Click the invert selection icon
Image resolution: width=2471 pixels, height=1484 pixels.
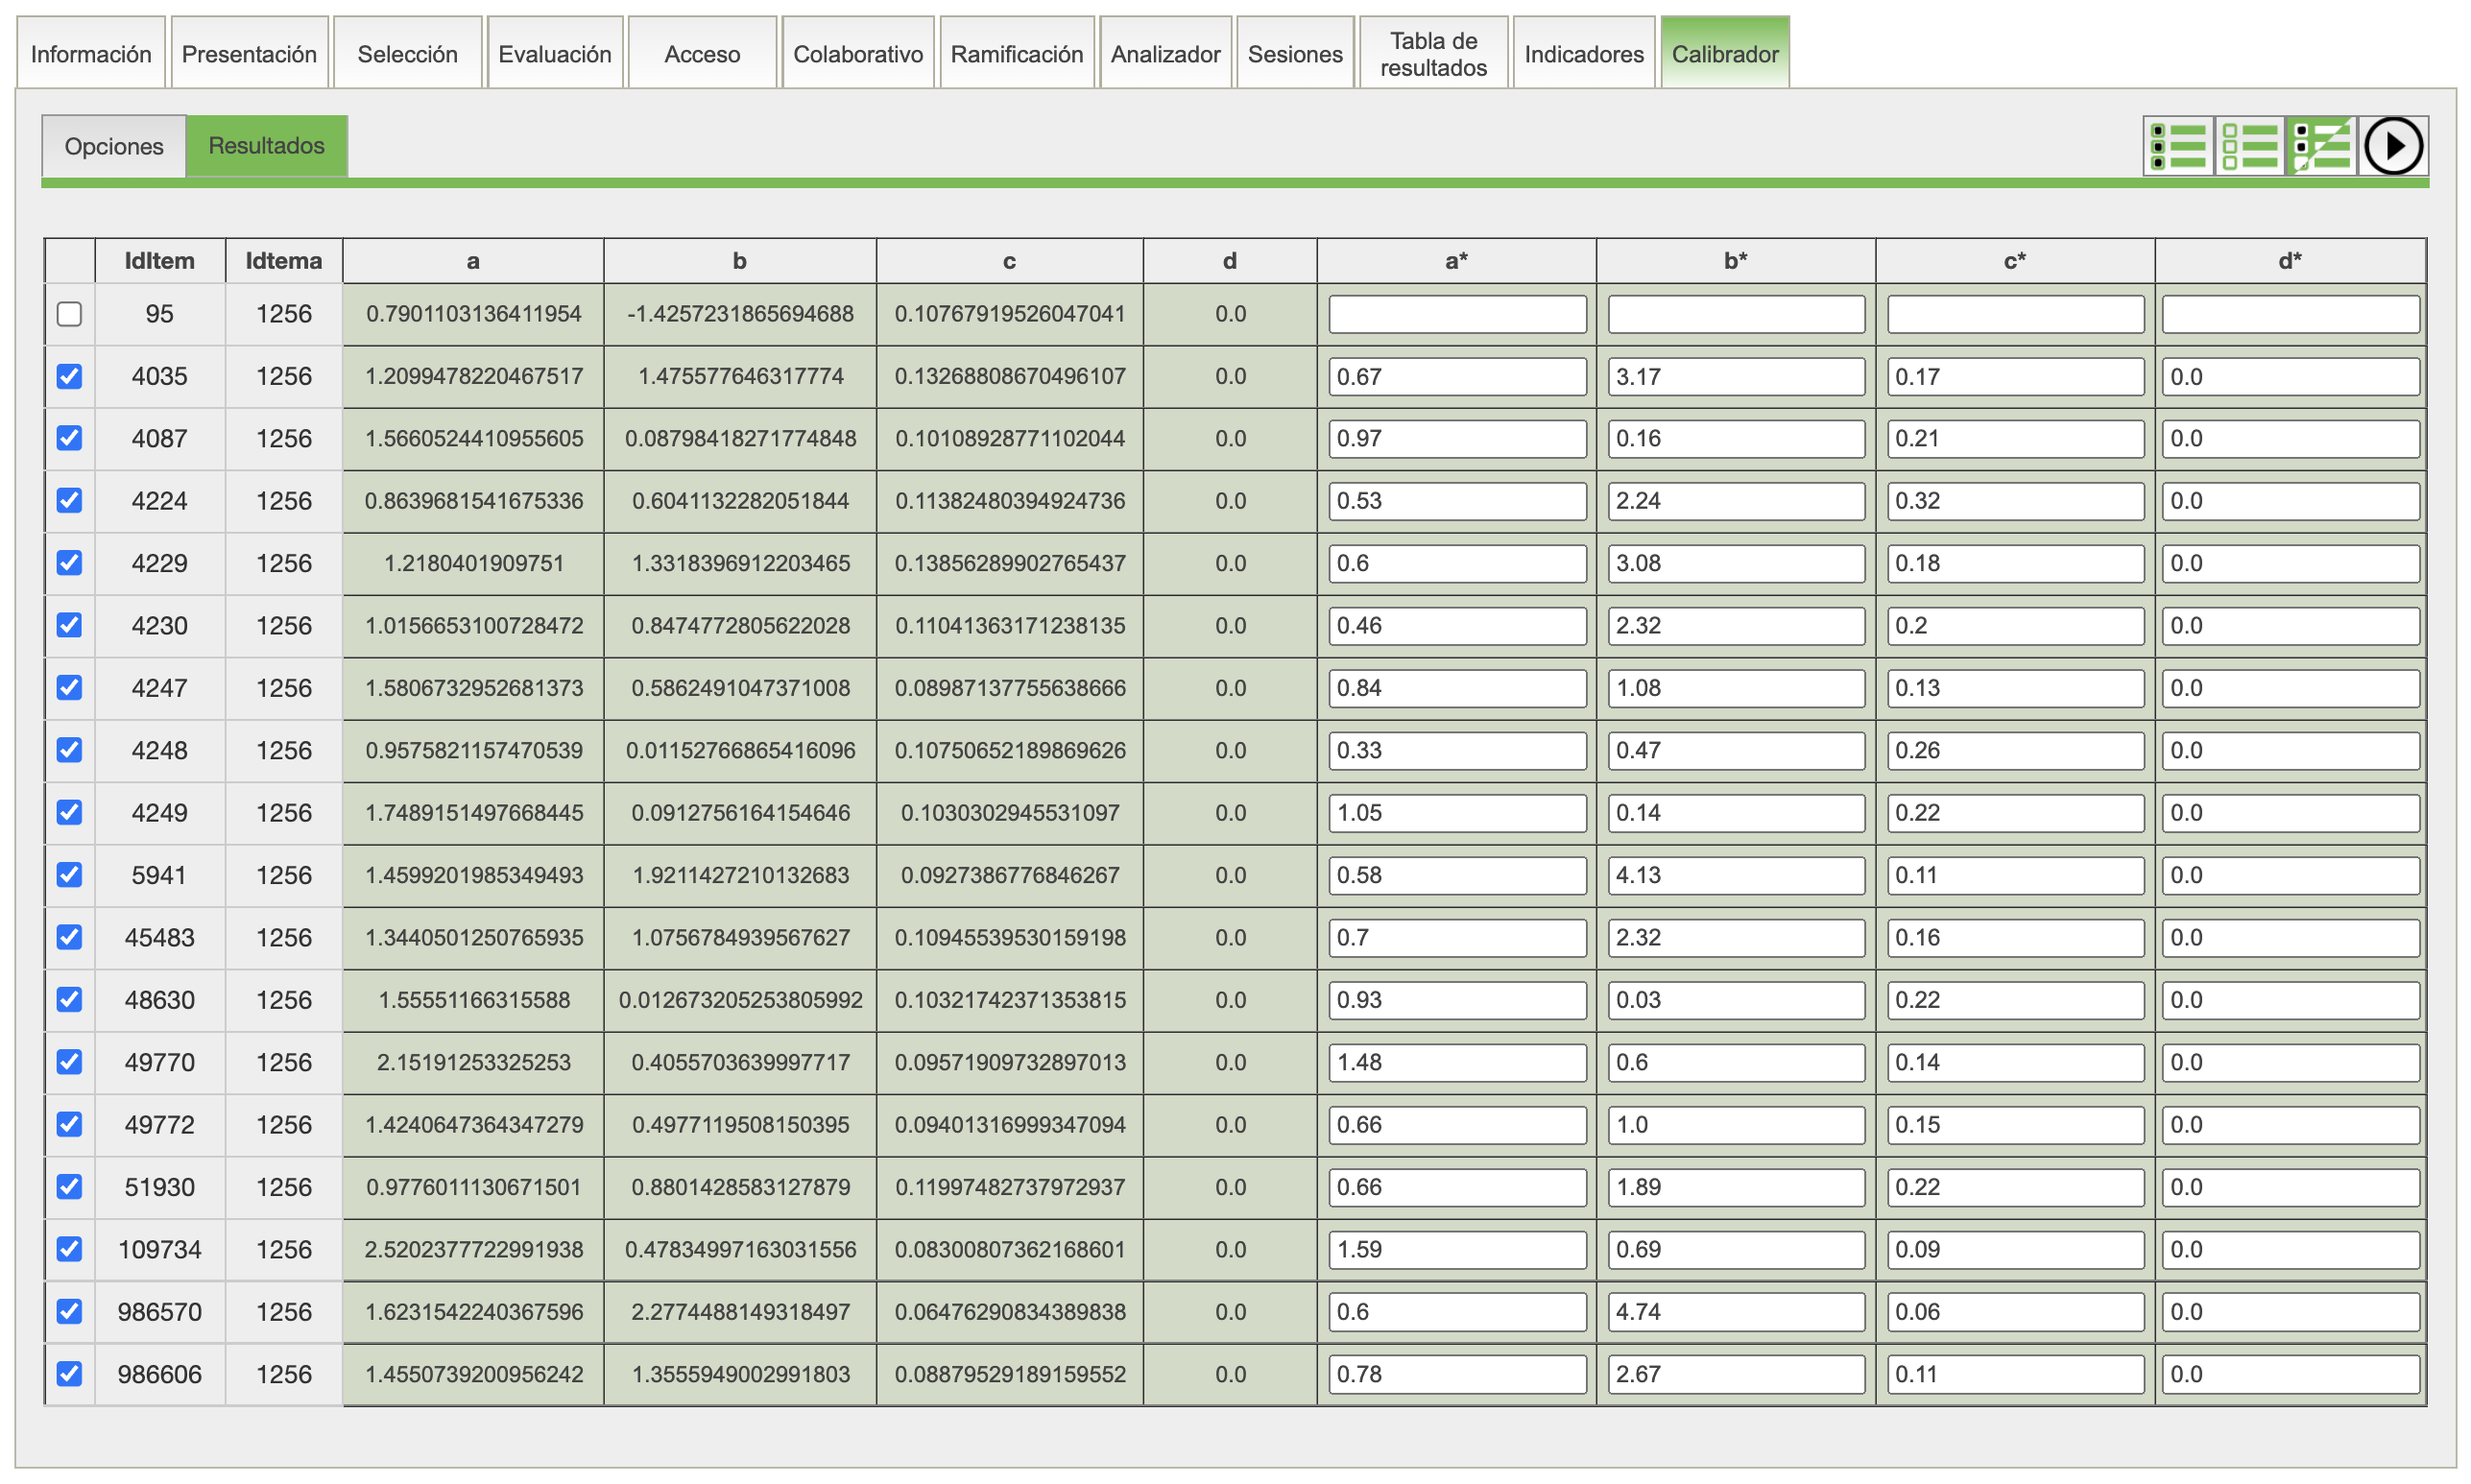(x=2321, y=146)
